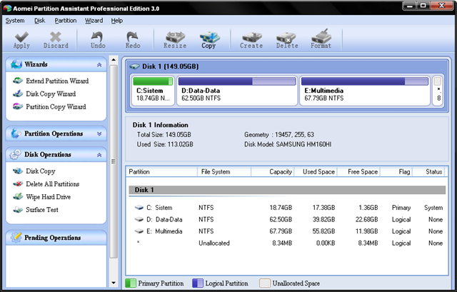Click the Create partition toolbar icon

point(251,40)
